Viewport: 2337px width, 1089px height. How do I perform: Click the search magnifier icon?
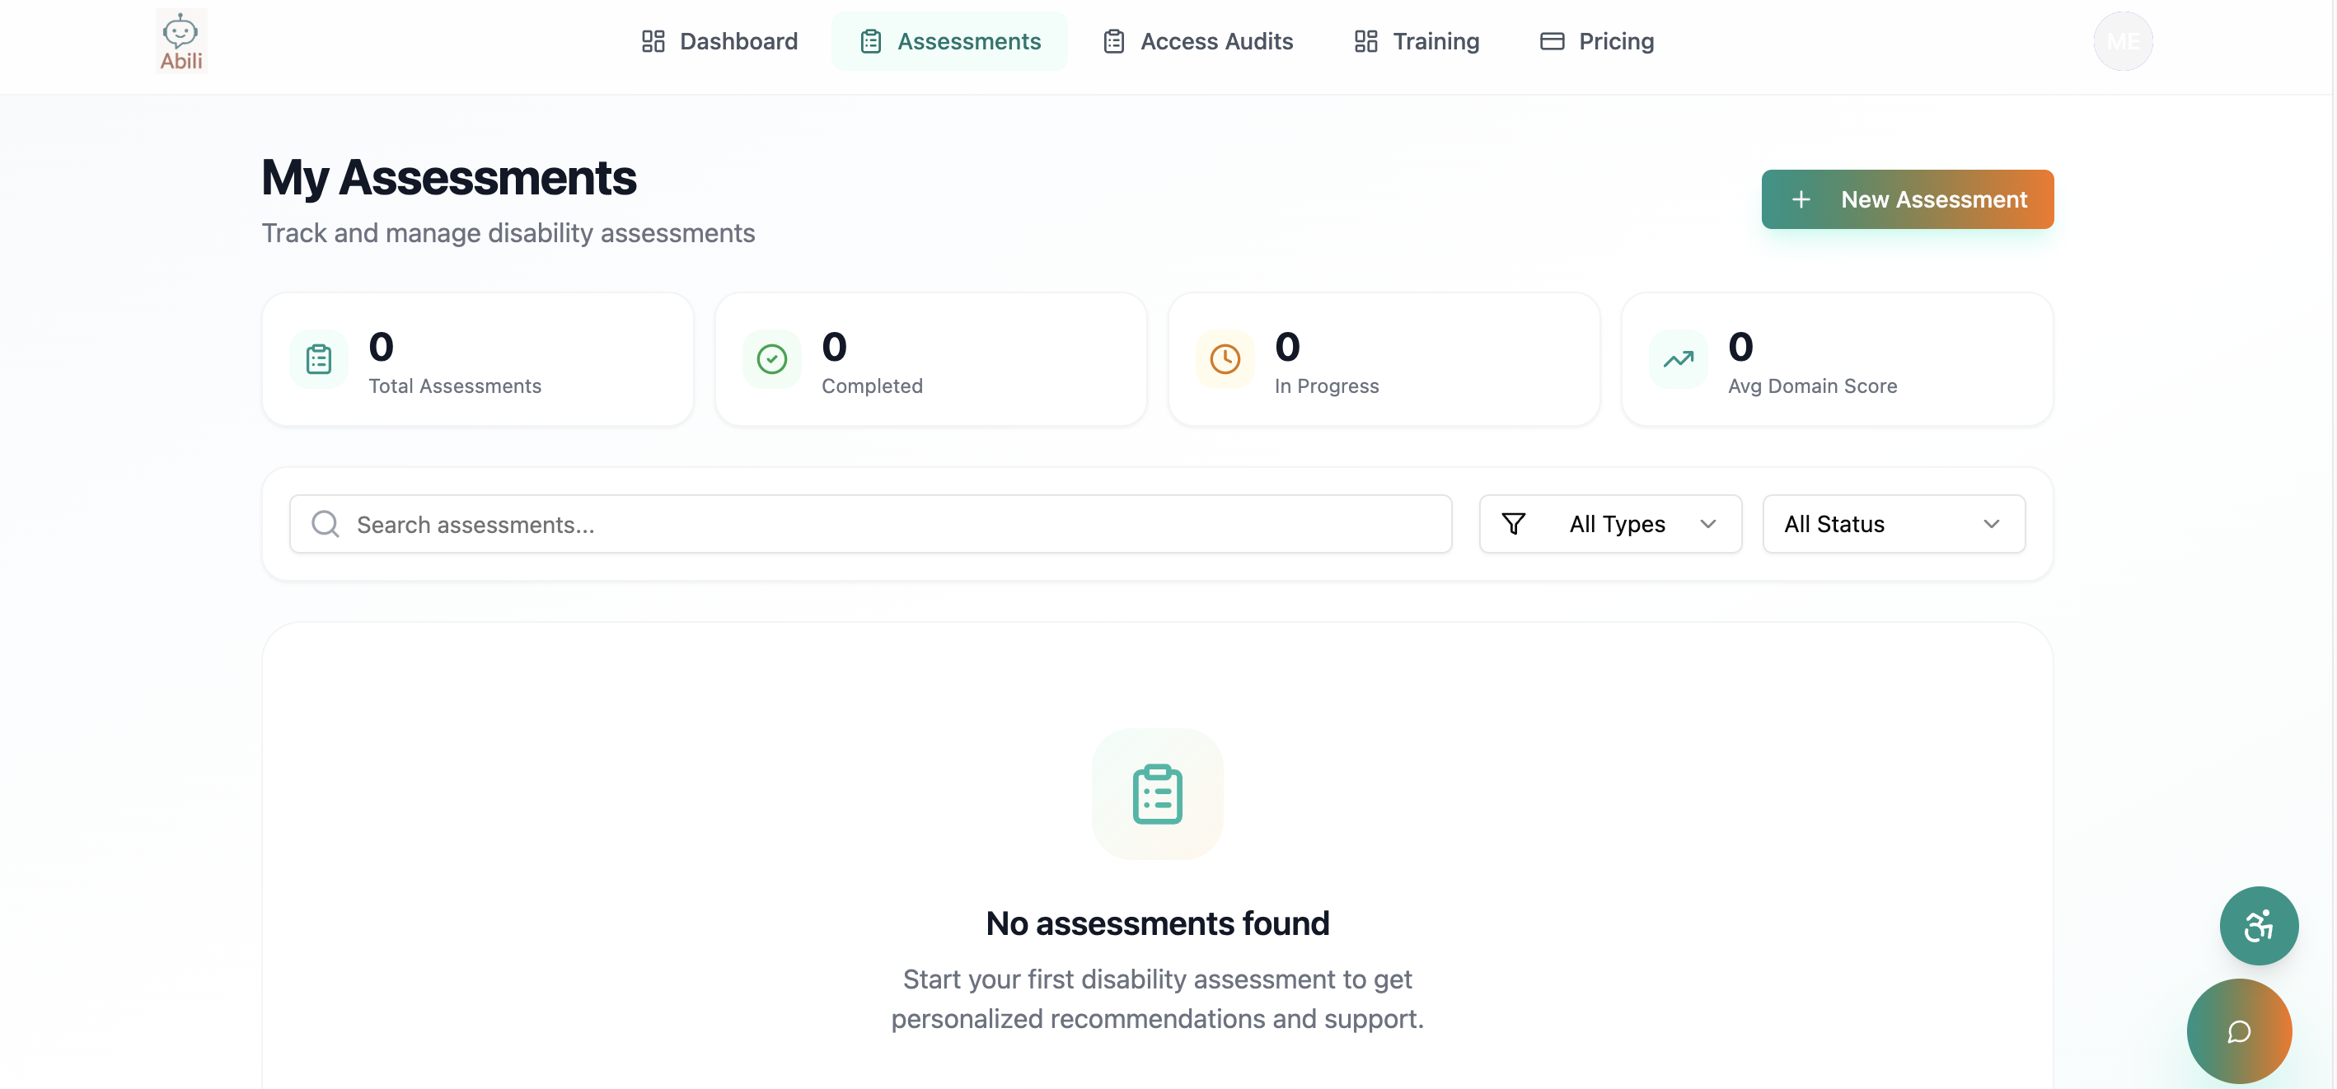[x=325, y=524]
